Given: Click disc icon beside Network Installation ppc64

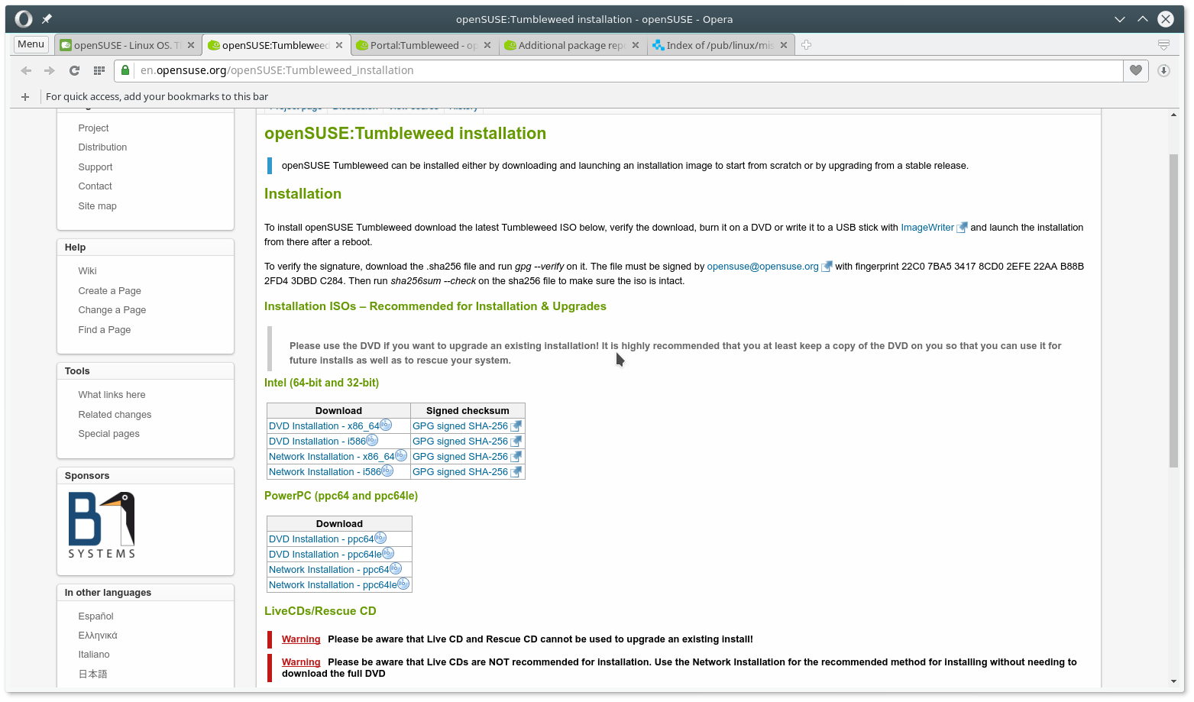Looking at the screenshot, I should pos(396,568).
